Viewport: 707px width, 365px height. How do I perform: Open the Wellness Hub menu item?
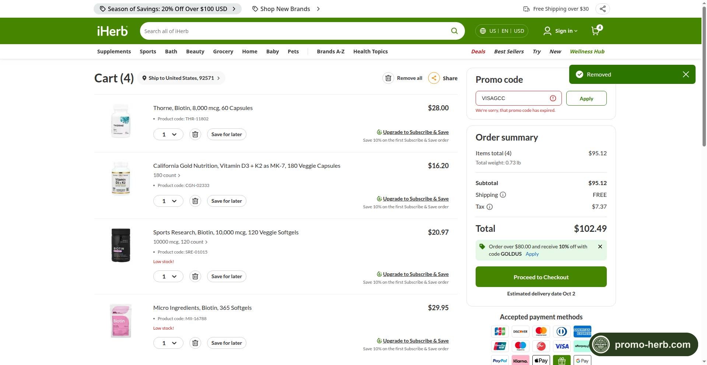pyautogui.click(x=587, y=52)
